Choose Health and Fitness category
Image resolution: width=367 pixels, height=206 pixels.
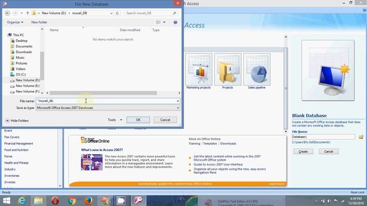click(x=16, y=163)
